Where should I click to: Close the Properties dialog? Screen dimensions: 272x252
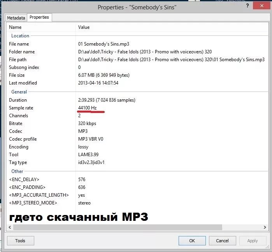pos(262,6)
